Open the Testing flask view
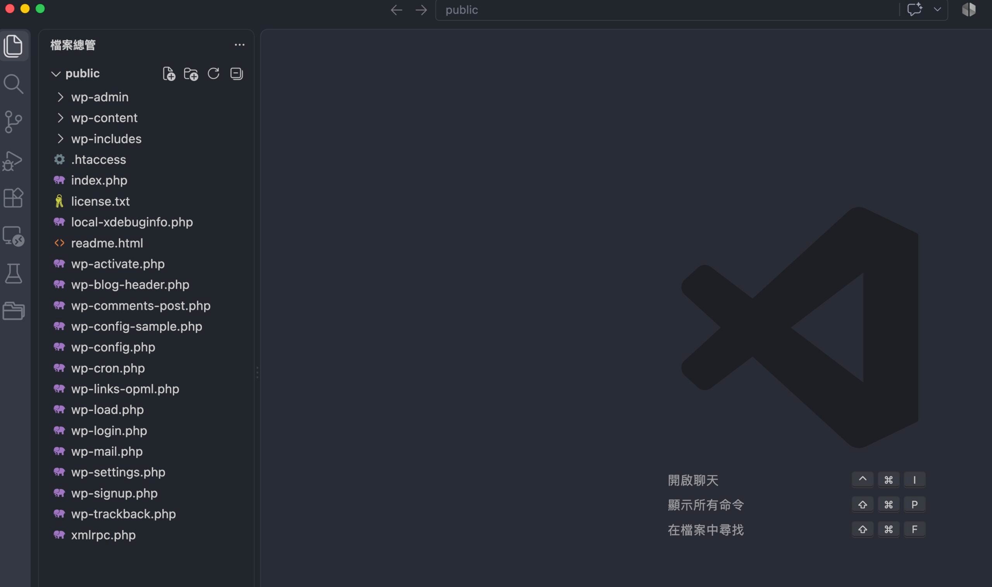This screenshot has width=992, height=587. (x=14, y=274)
